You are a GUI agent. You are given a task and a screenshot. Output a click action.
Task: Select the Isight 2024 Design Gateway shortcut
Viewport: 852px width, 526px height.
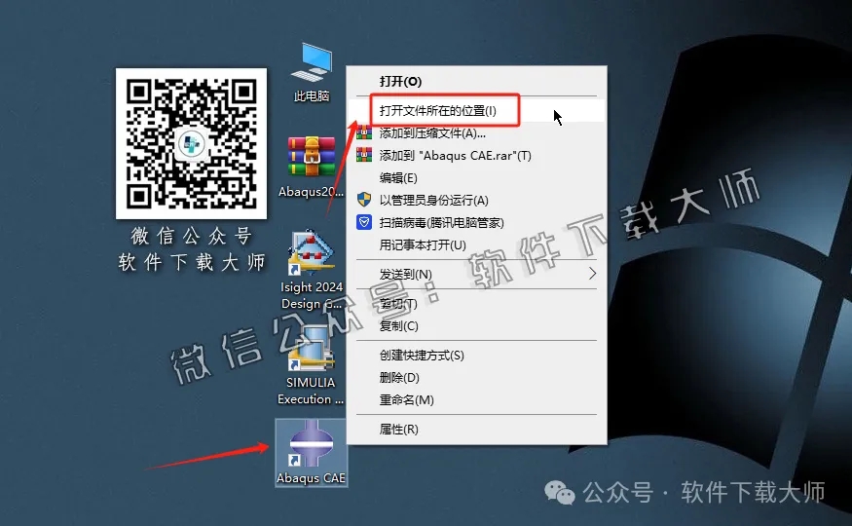[311, 270]
